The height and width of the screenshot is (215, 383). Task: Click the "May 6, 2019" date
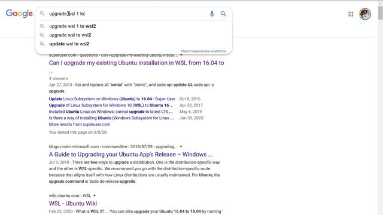[x=190, y=112]
